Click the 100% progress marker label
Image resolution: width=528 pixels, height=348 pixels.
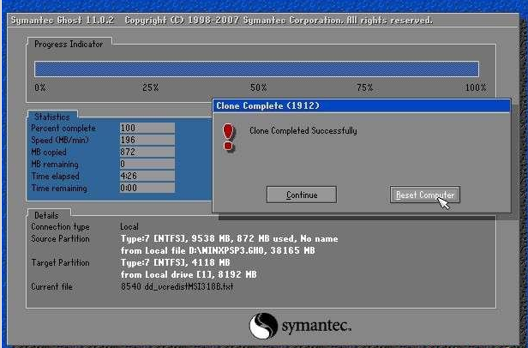click(475, 88)
